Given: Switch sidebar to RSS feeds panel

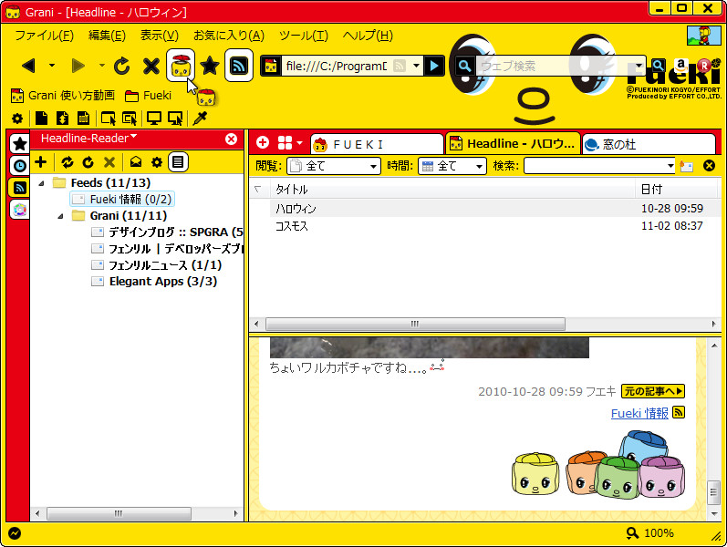Looking at the screenshot, I should pos(19,188).
